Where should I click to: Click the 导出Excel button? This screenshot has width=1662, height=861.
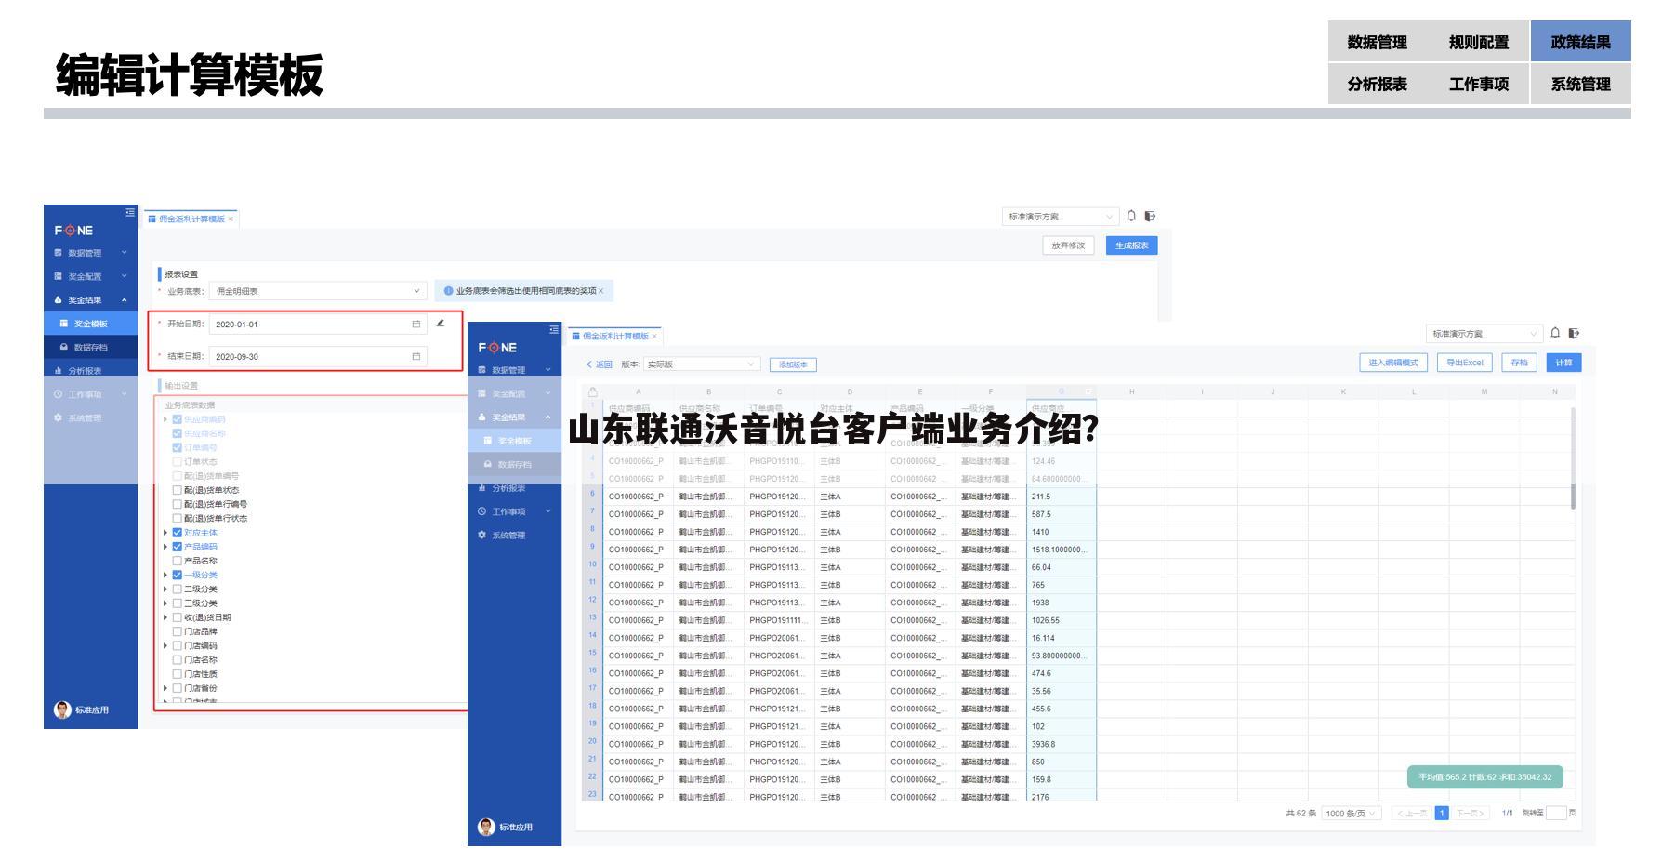(x=1465, y=363)
